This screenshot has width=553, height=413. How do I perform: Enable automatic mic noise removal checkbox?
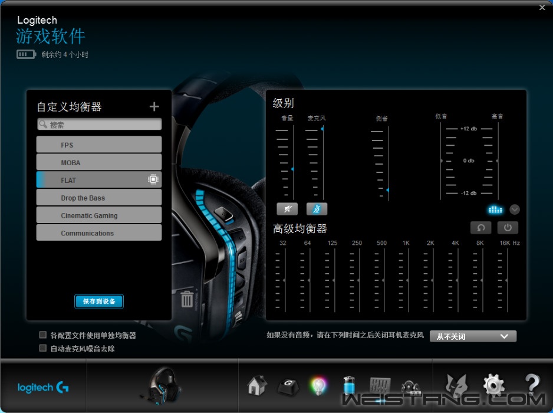[42, 348]
